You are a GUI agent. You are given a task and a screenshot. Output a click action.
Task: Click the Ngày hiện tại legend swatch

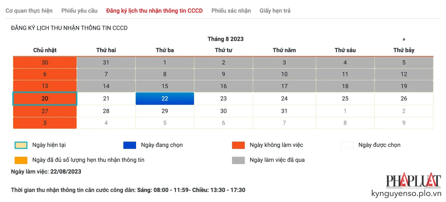[21, 145]
